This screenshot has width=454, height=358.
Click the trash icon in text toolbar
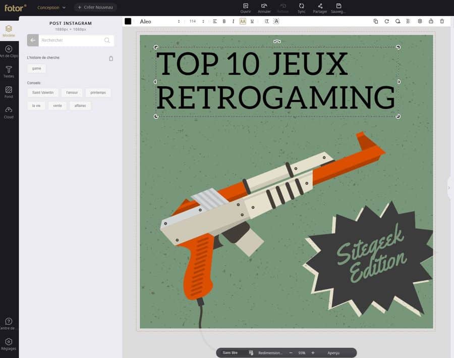click(442, 21)
